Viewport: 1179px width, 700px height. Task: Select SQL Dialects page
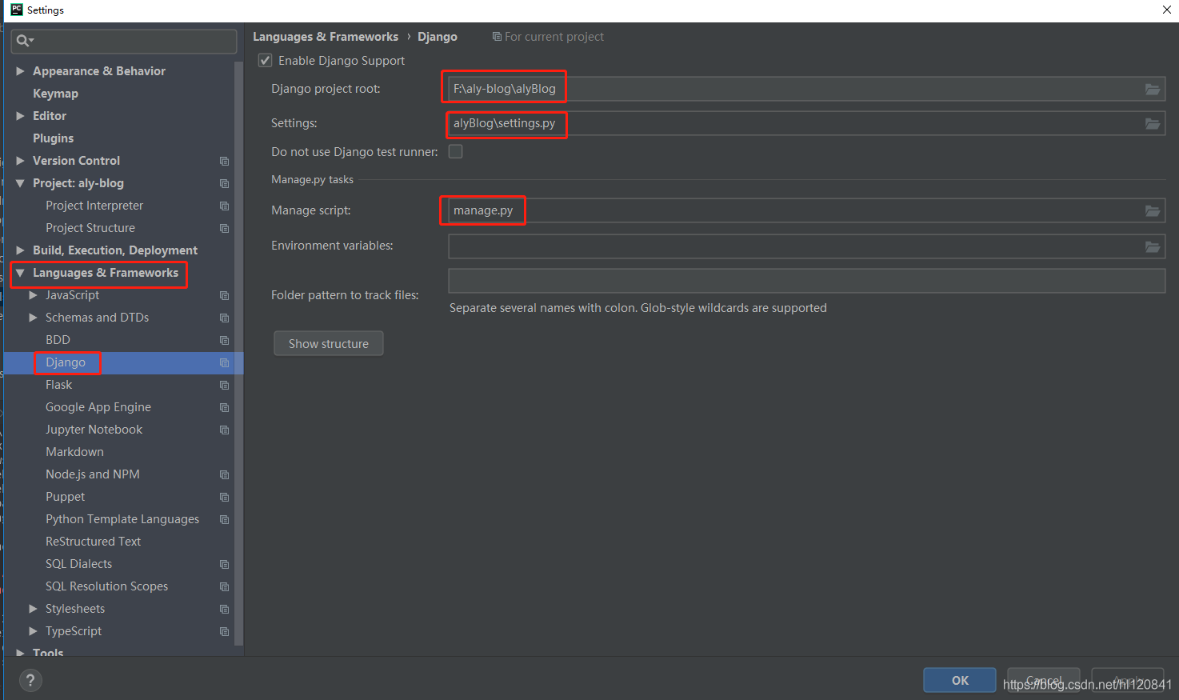point(79,564)
